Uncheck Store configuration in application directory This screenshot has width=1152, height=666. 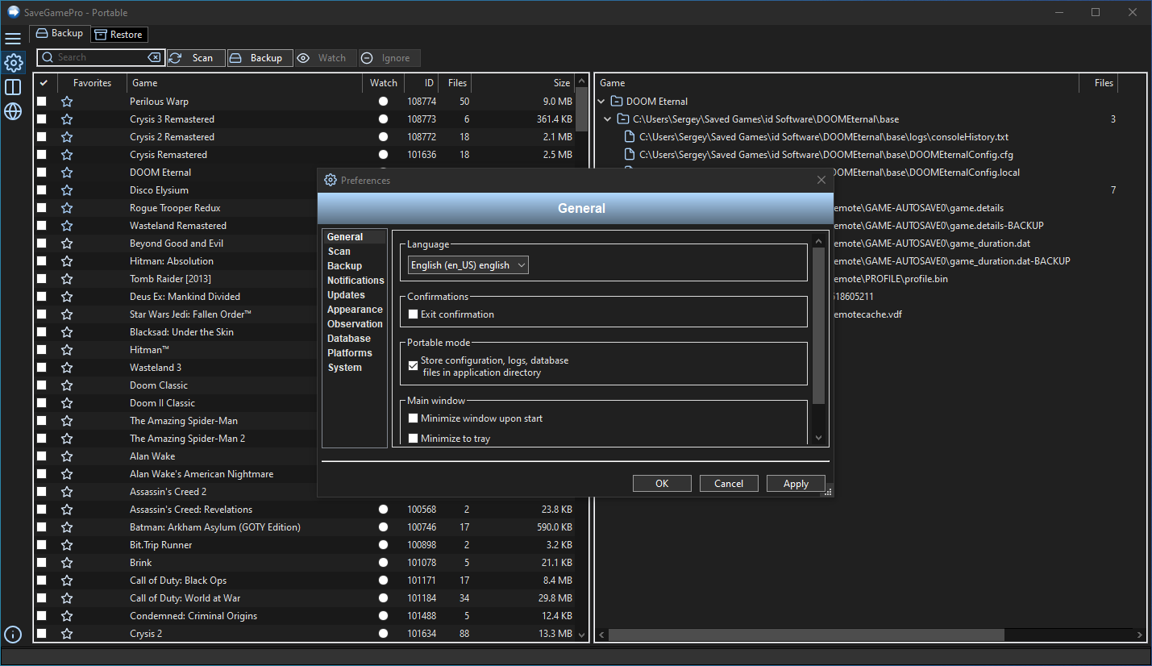coord(413,366)
